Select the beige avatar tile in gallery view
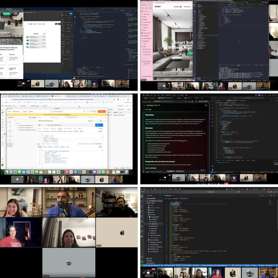 click(117, 232)
